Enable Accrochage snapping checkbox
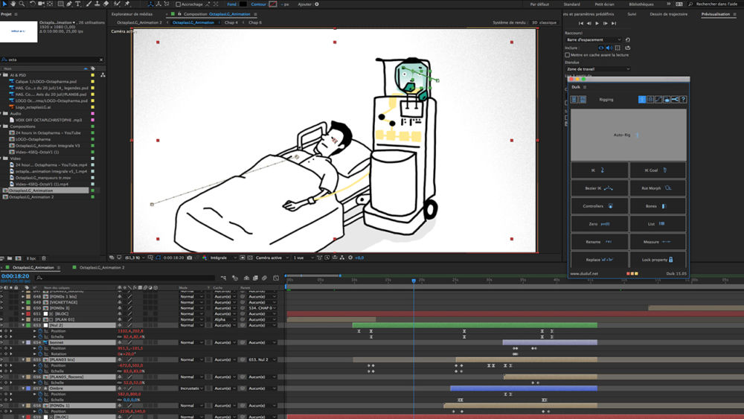Image resolution: width=744 pixels, height=419 pixels. (179, 4)
